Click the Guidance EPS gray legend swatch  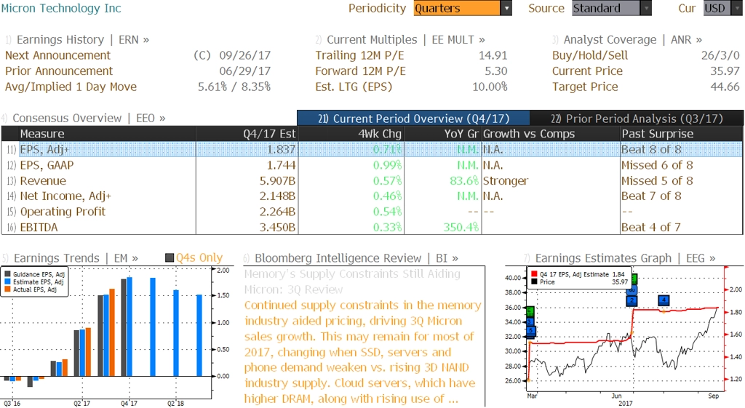7,274
